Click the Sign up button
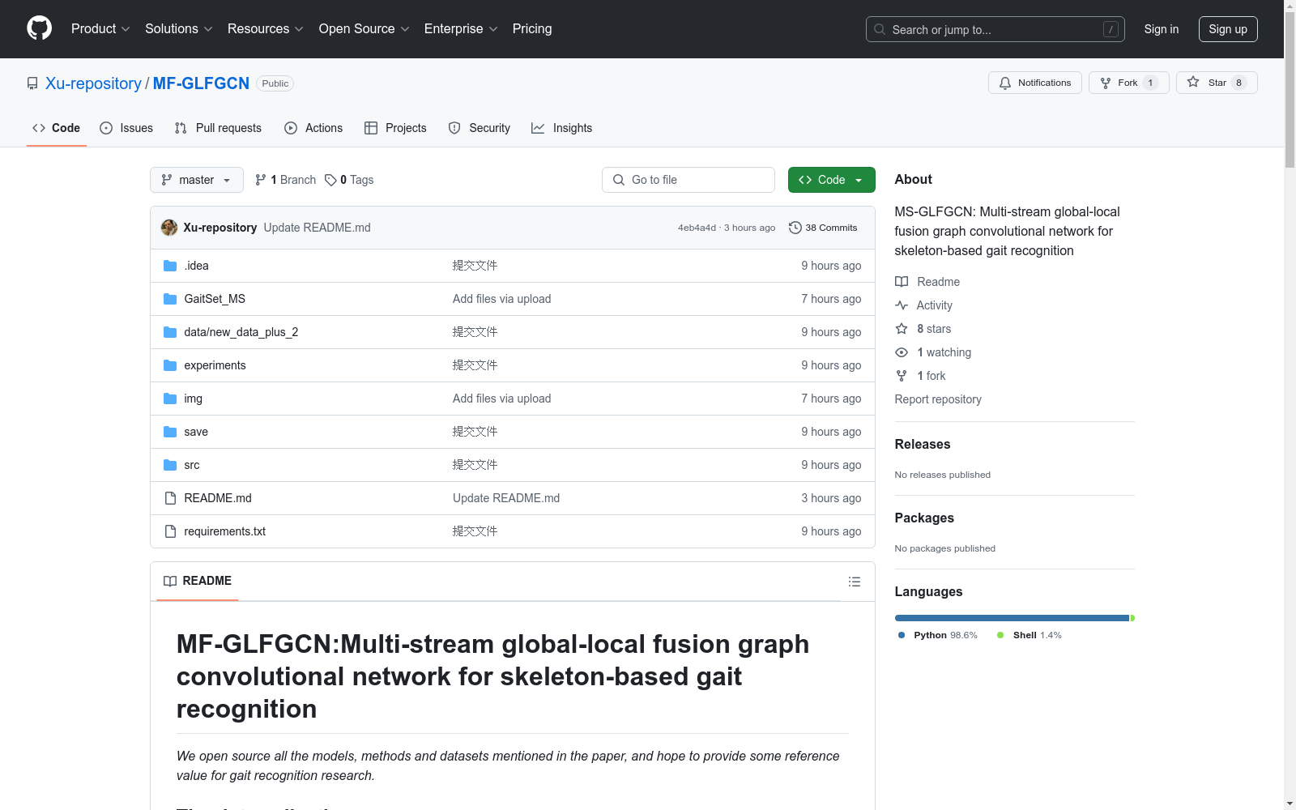The width and height of the screenshot is (1296, 810). (1228, 29)
